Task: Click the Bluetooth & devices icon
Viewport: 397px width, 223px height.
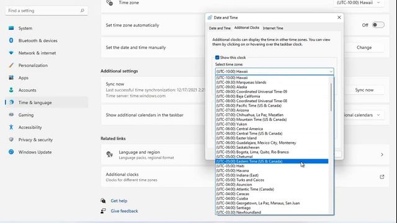Action: coord(11,40)
